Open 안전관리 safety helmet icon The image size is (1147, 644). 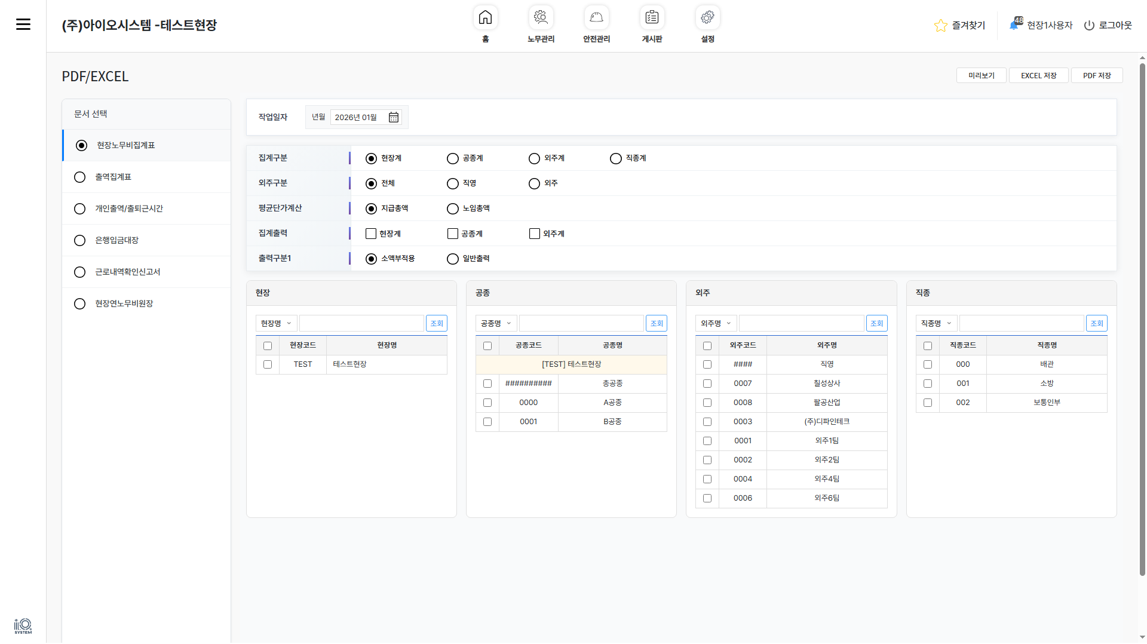click(596, 18)
